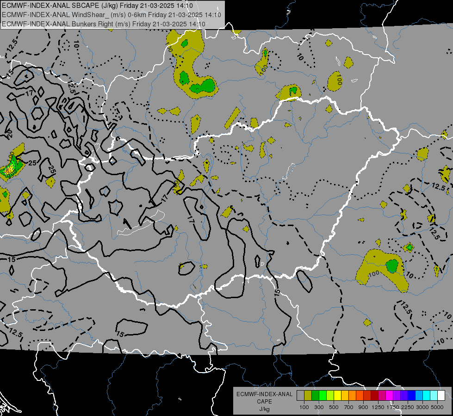Click the 900 value under the colorbar
Viewport: 453px width, 416px height.
point(363,407)
